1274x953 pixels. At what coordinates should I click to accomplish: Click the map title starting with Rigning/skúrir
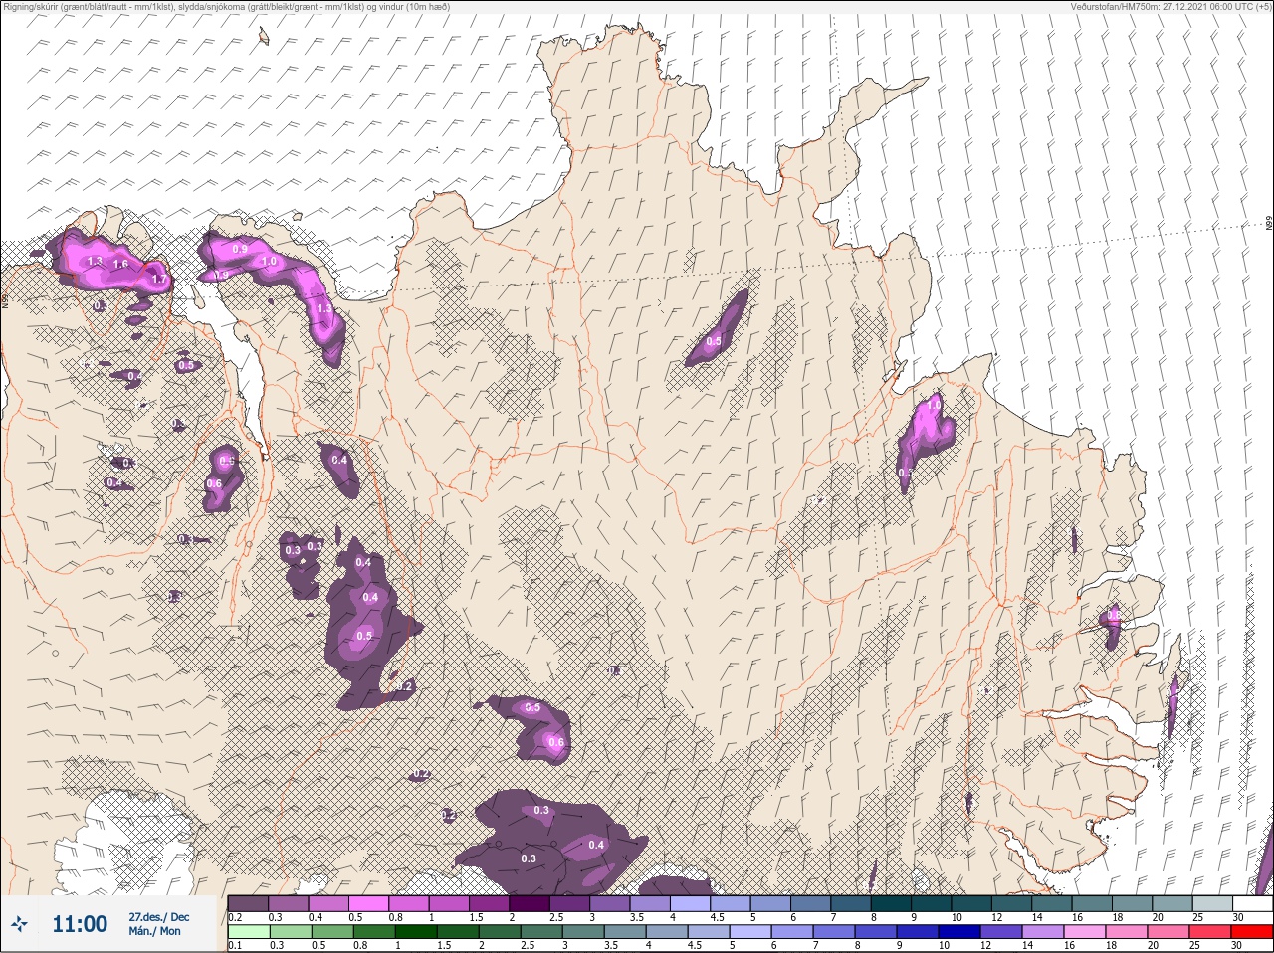[225, 6]
